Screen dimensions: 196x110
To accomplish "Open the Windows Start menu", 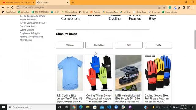I will click(3, 107).
